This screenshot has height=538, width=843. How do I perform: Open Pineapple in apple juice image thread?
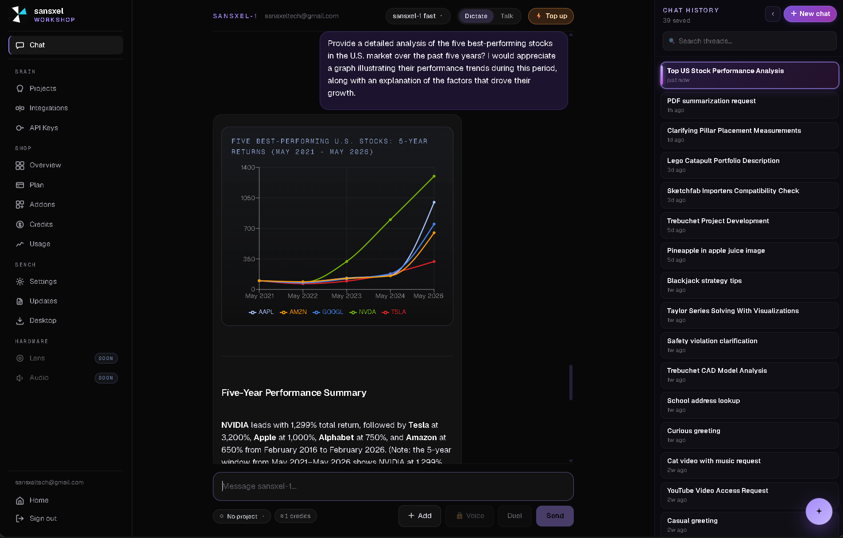coord(750,255)
